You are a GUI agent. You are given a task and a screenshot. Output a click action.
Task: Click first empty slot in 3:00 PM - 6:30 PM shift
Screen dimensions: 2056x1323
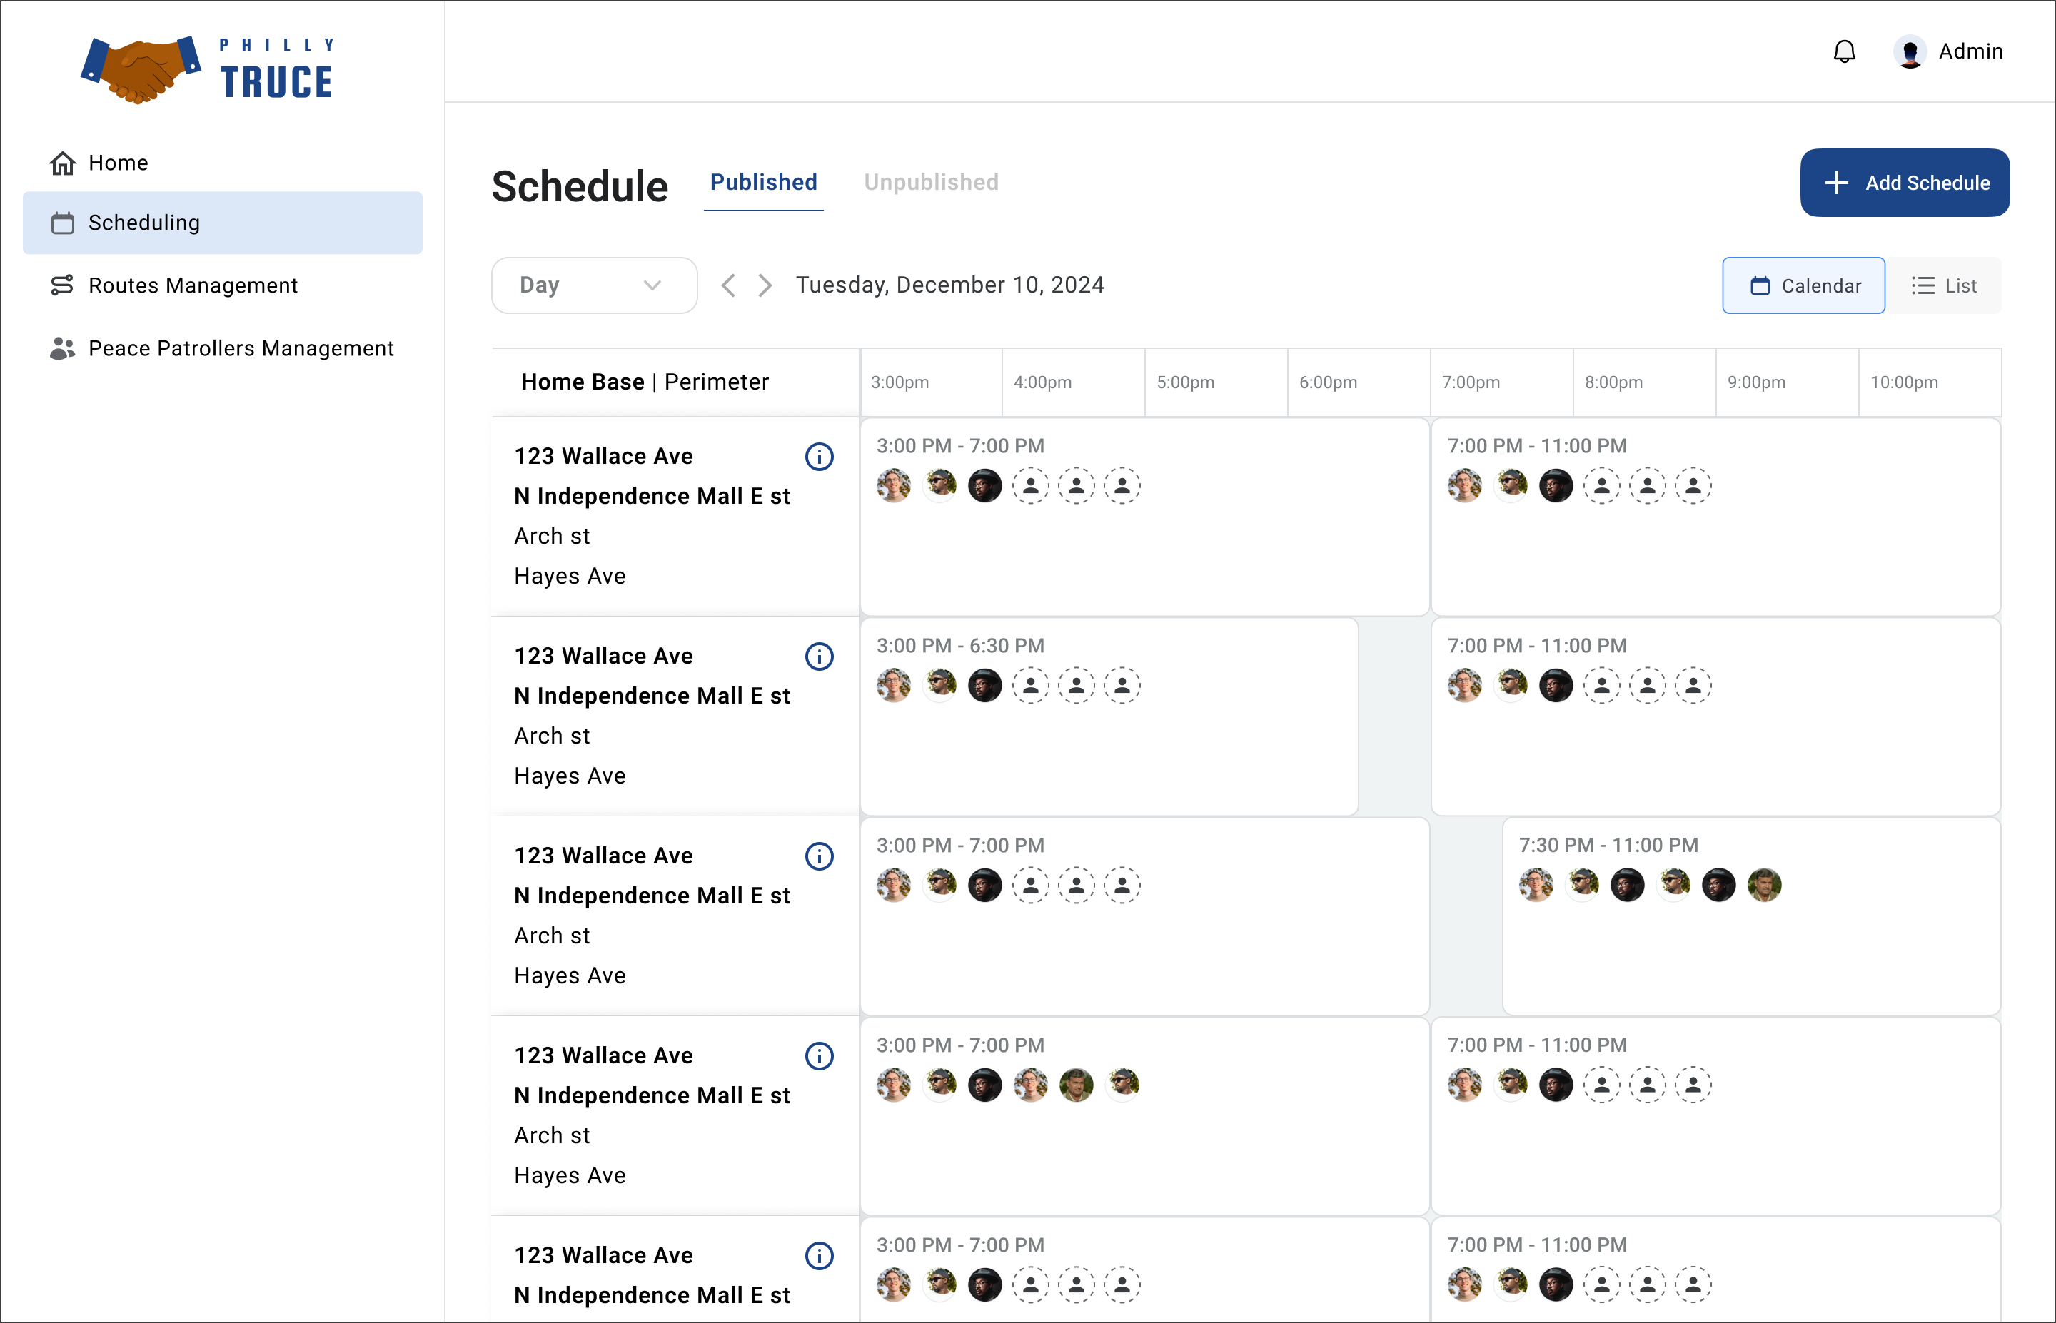1030,686
